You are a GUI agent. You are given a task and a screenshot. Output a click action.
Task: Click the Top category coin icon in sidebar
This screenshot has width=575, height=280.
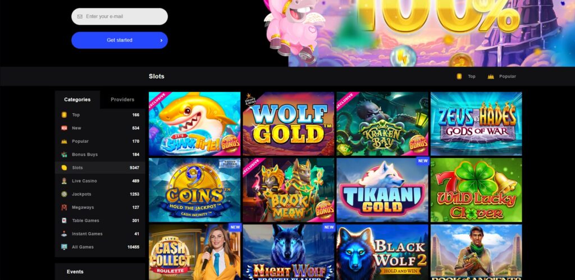coord(64,115)
